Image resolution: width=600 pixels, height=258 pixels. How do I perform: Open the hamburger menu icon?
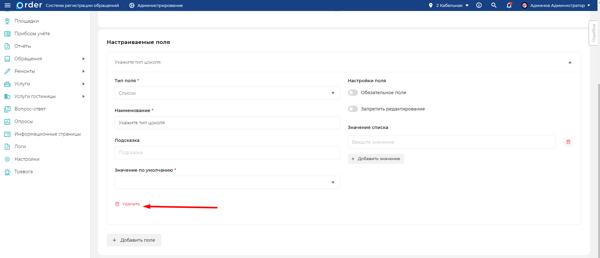8,5
